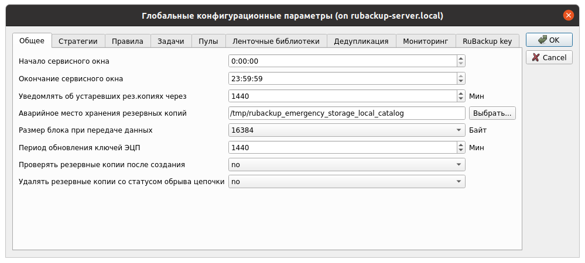
Task: Decrease the ЭЦП key update period value
Action: (x=461, y=150)
